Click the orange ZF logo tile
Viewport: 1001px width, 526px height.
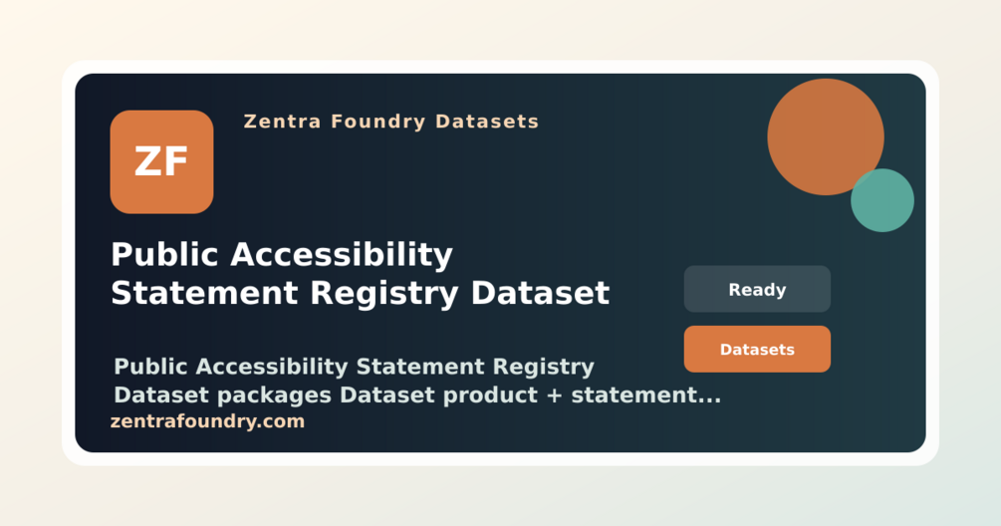tap(161, 162)
